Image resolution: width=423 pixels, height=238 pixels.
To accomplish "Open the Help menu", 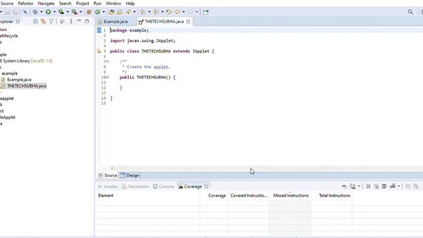I will pyautogui.click(x=130, y=3).
